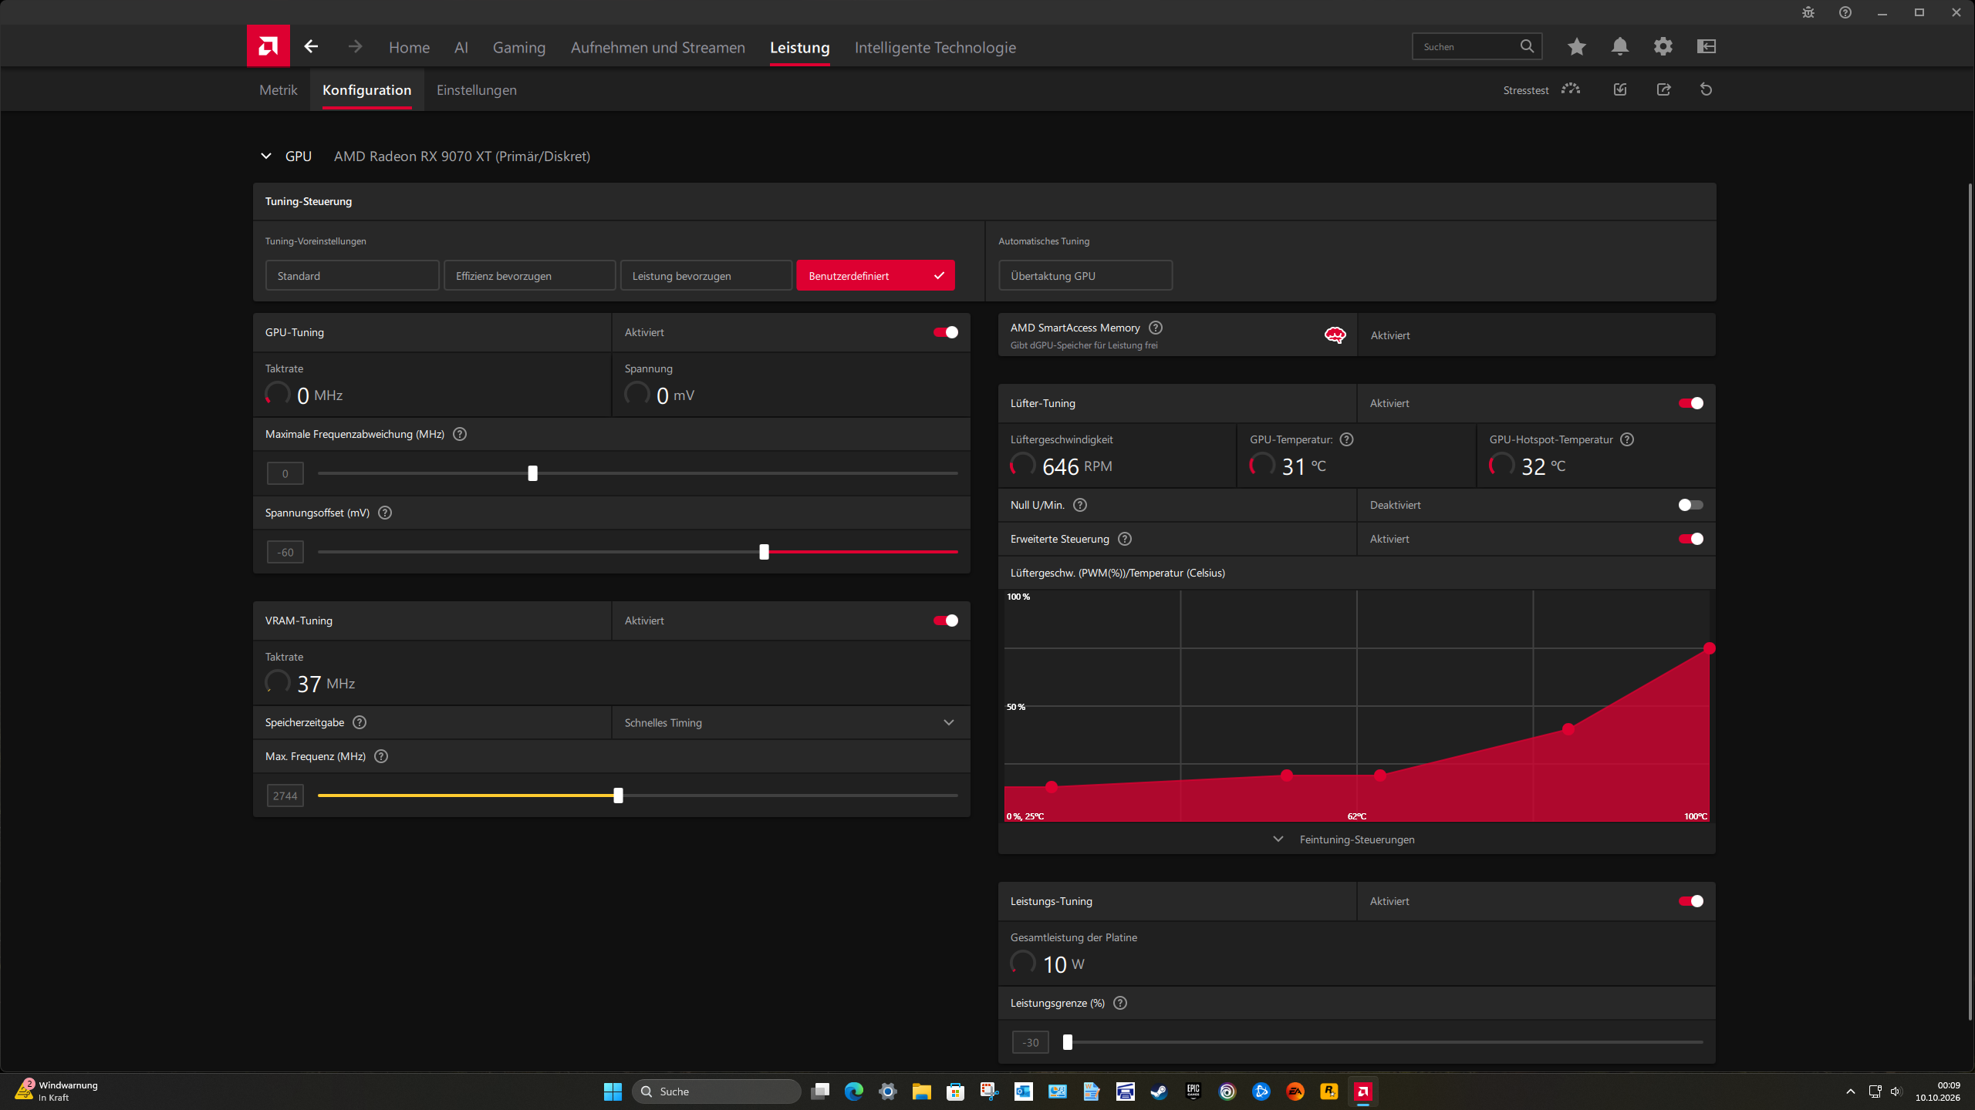Screen dimensions: 1975x1110
Task: Switch to the Metrik sub-tab
Action: tap(279, 90)
